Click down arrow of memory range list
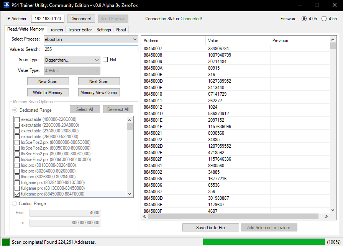 tap(130, 194)
